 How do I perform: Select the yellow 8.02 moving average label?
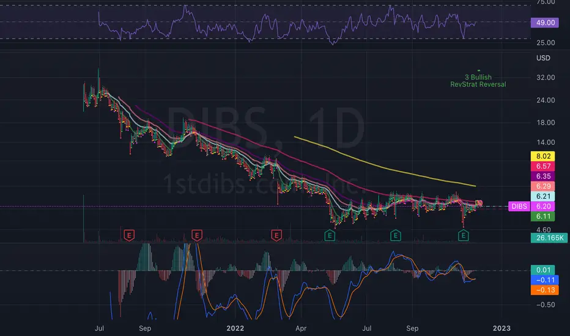pyautogui.click(x=542, y=156)
